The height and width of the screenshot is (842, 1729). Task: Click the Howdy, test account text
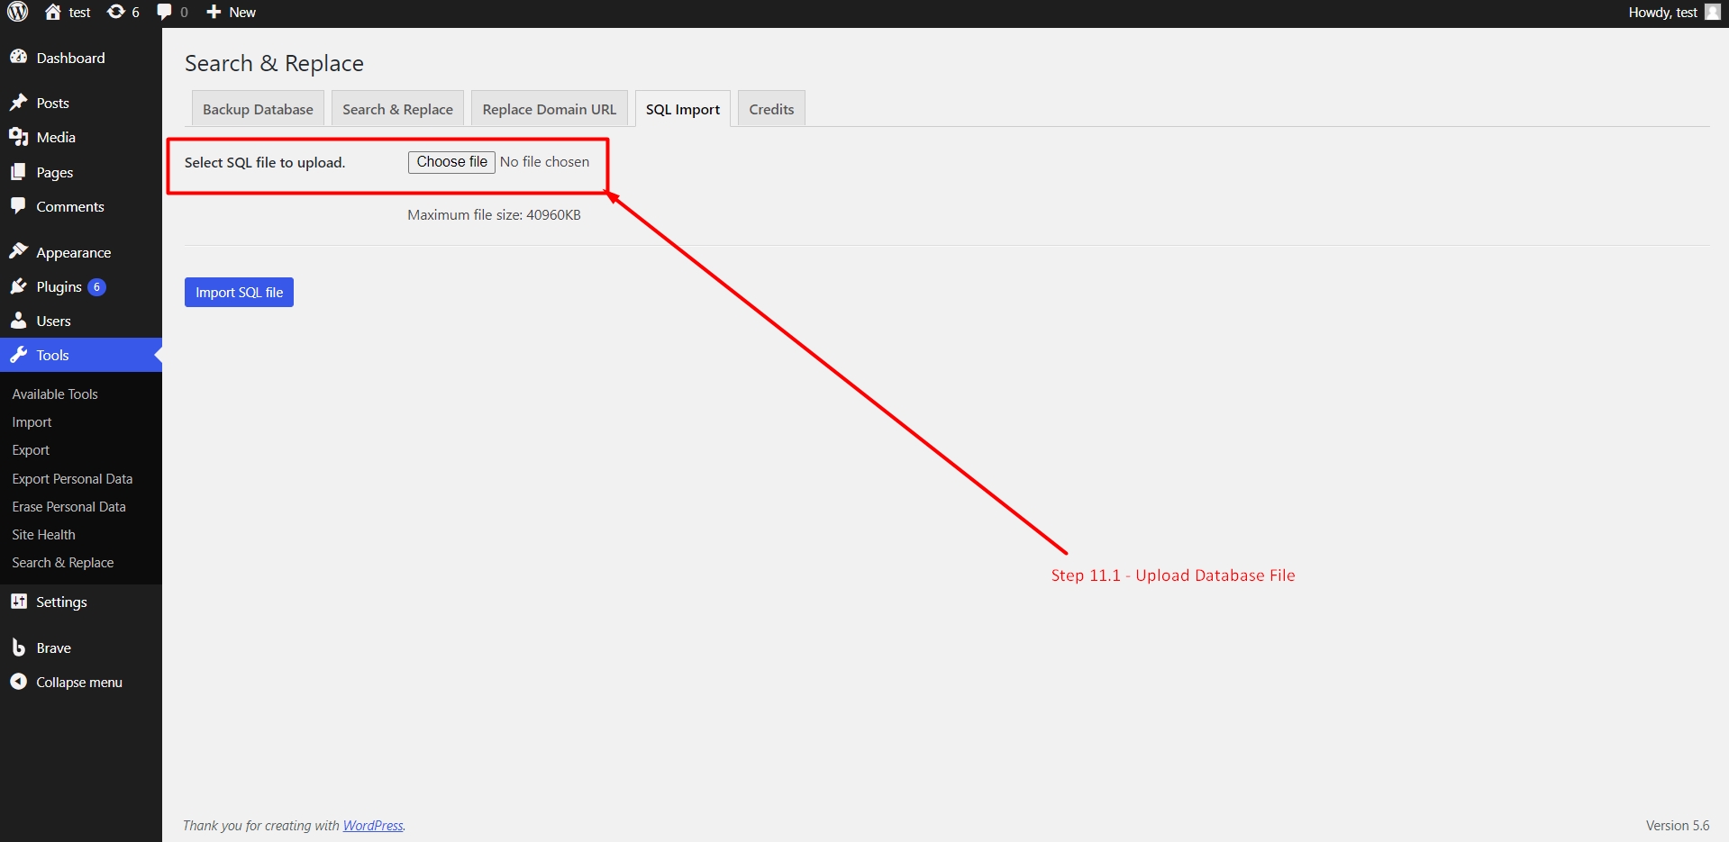(1662, 12)
